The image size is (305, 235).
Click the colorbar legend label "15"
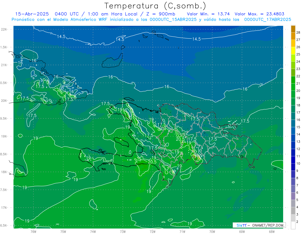point(298,127)
